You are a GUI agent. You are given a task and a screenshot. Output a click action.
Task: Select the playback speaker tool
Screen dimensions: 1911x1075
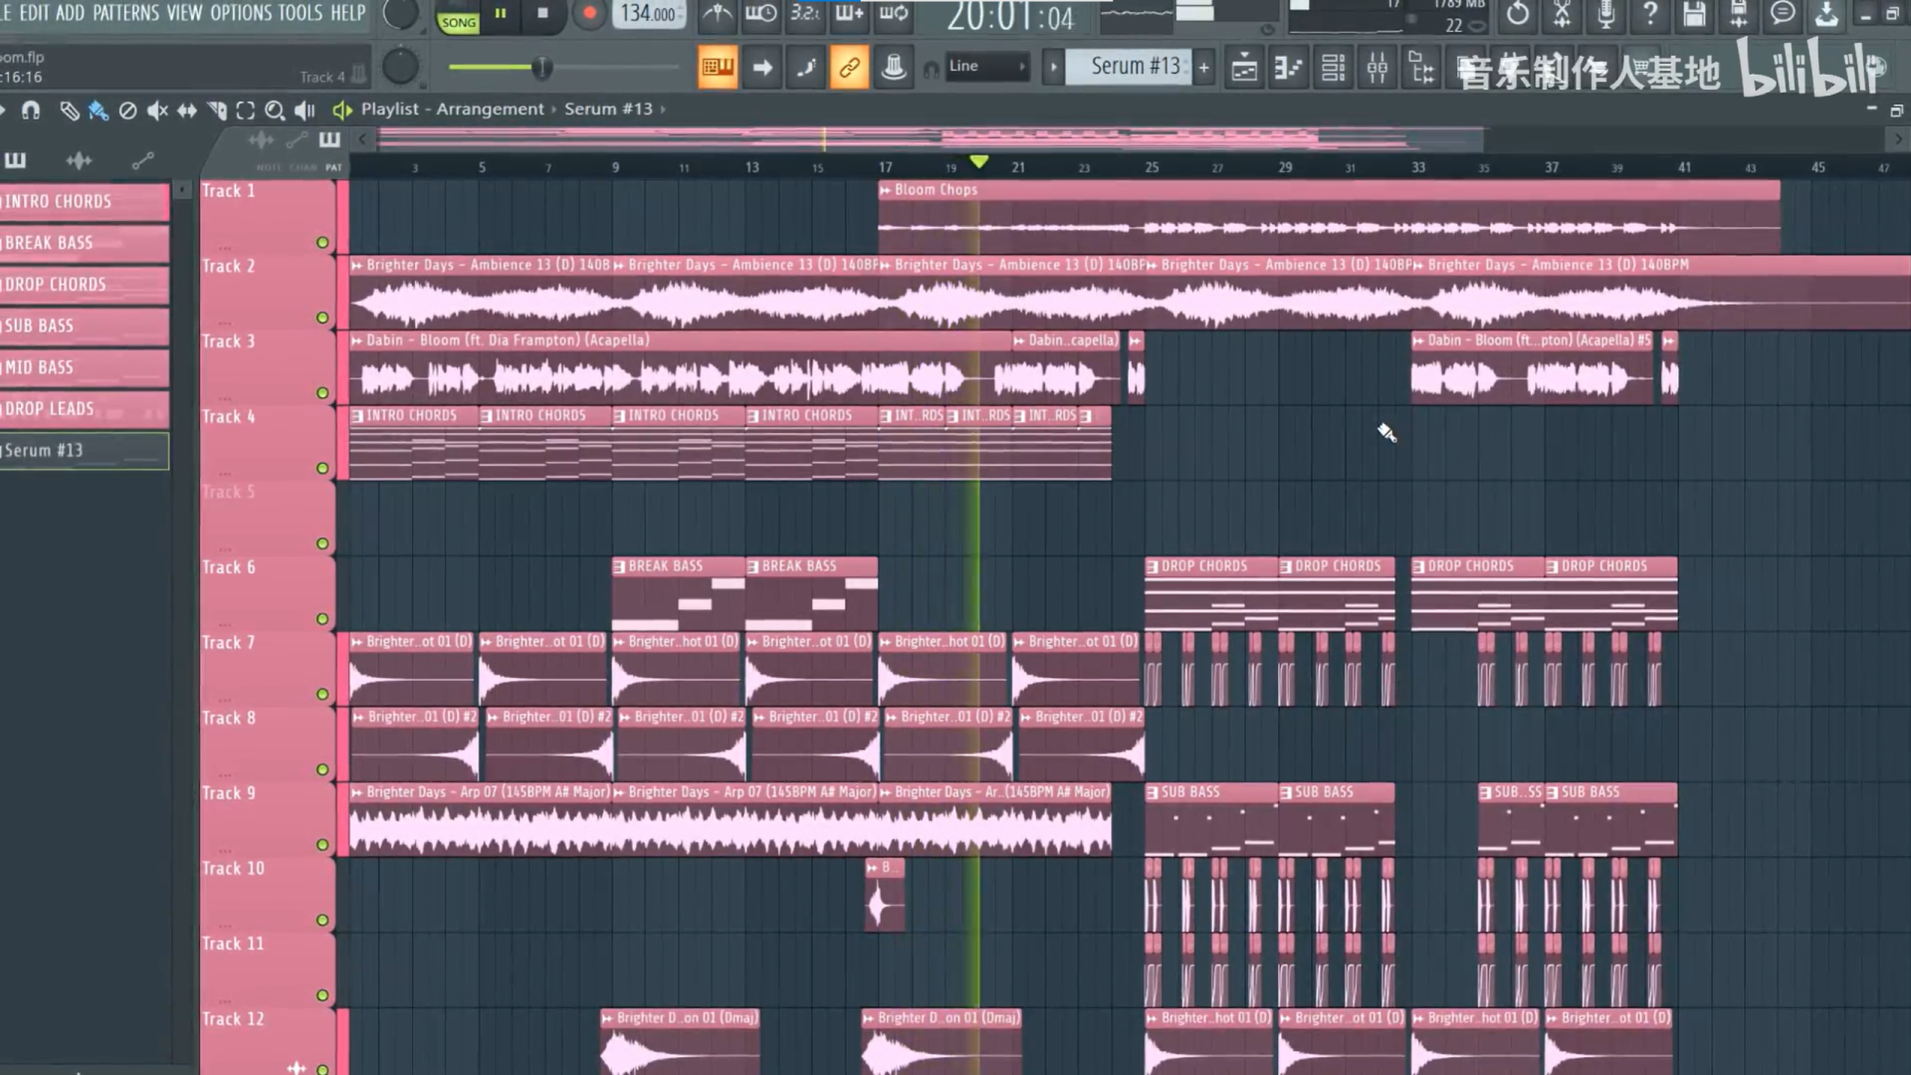(305, 110)
